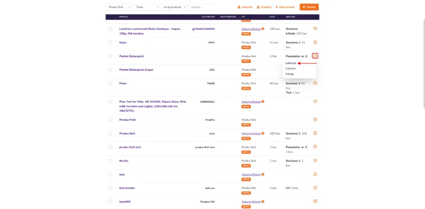Tick the checkbox next to Masa
Viewport: 425px width, 209px height.
click(x=110, y=42)
